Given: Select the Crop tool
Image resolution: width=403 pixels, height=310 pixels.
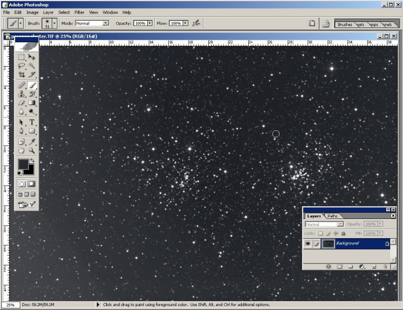Looking at the screenshot, I should tap(21, 75).
